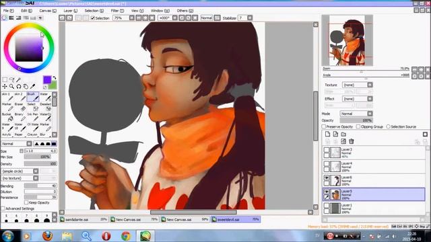Viewport: 431px width, 242px height.
Task: Open the Effect dropdown
Action: click(x=358, y=99)
